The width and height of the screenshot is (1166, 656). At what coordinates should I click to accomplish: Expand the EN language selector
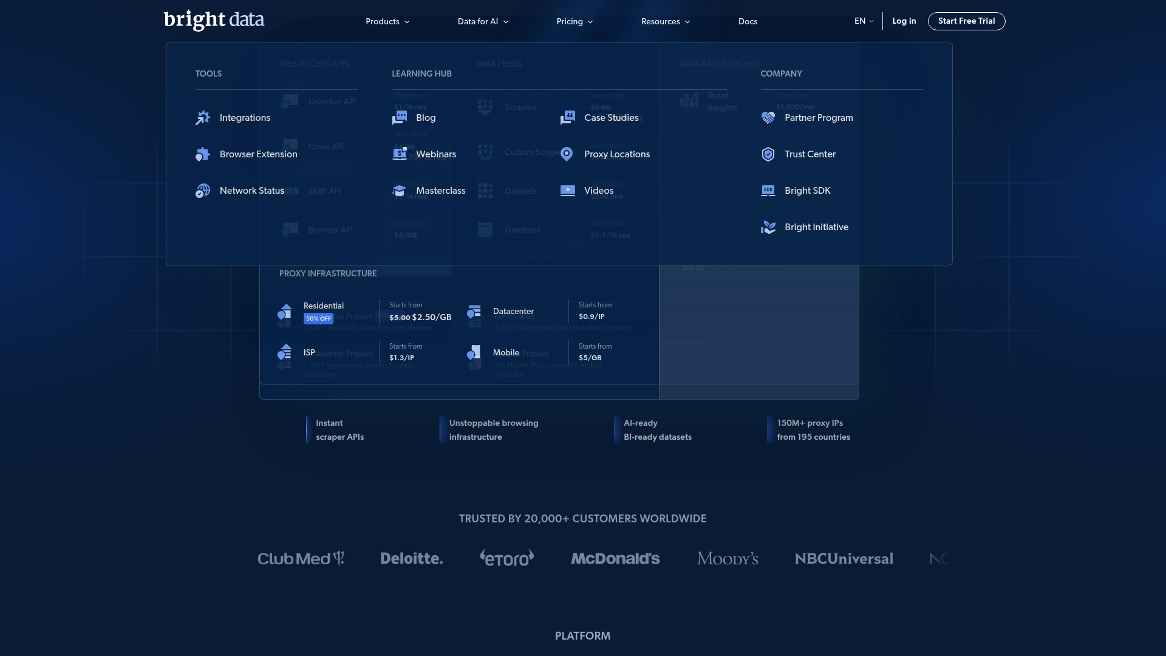point(863,21)
